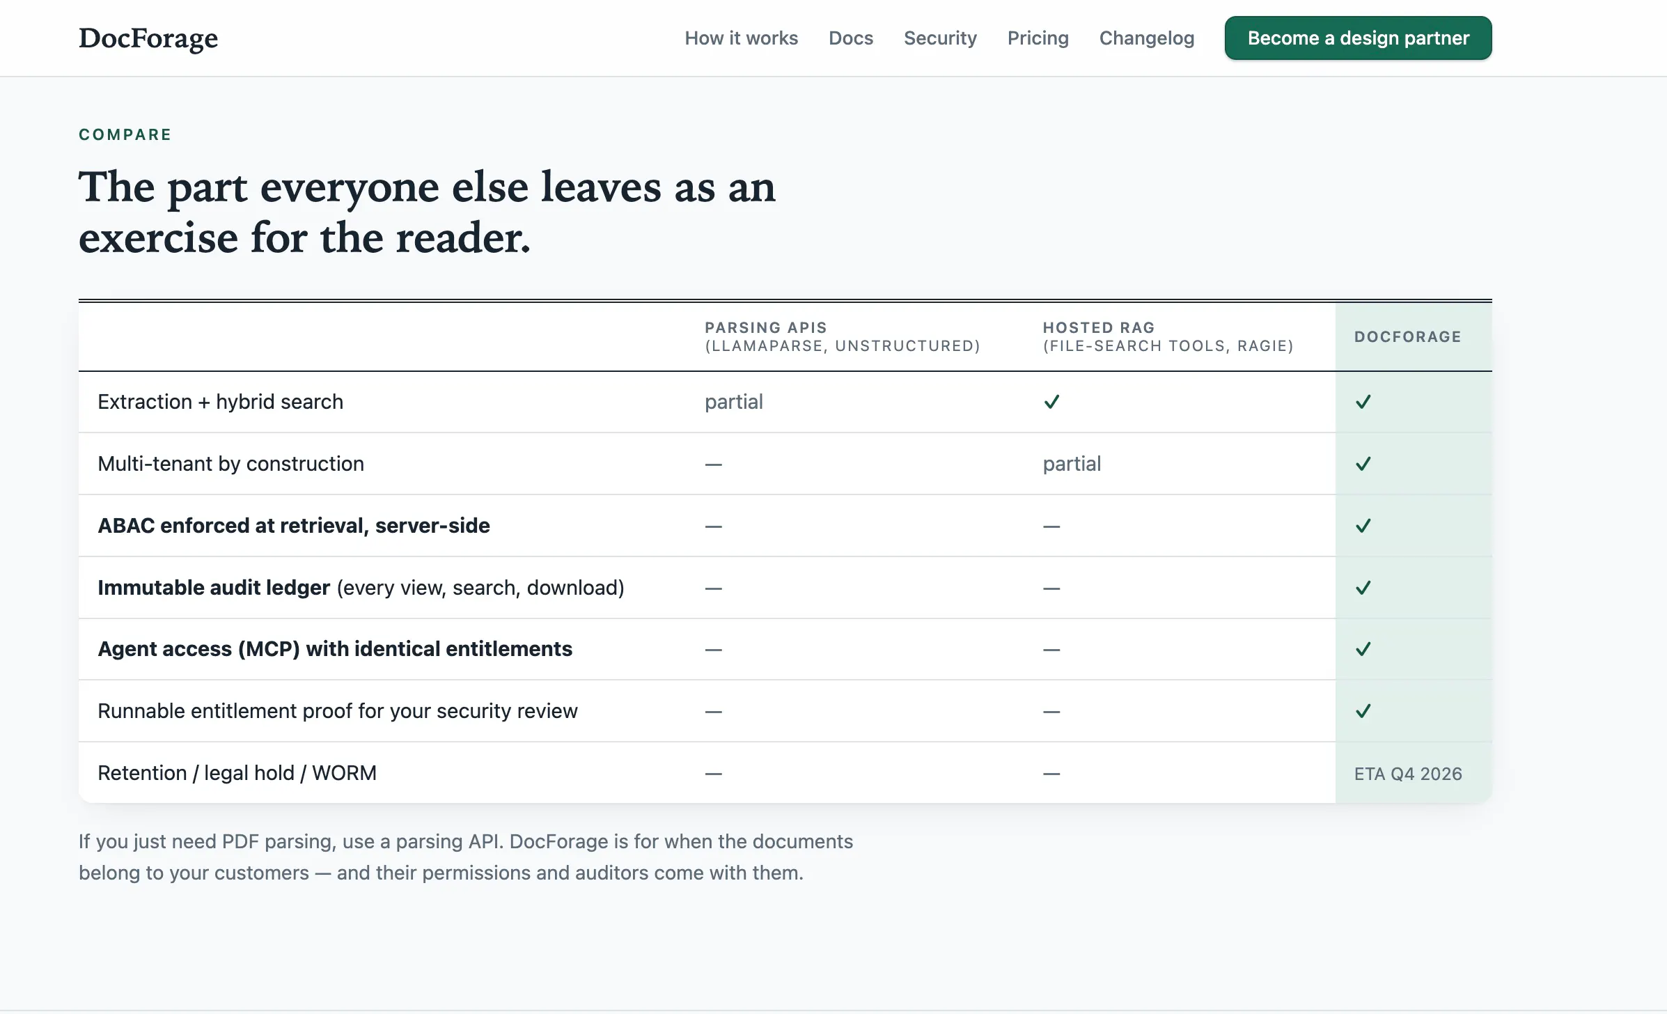Click Hosted RAG dash in Agent access row
Viewport: 1667px width, 1014px height.
pyautogui.click(x=1051, y=650)
